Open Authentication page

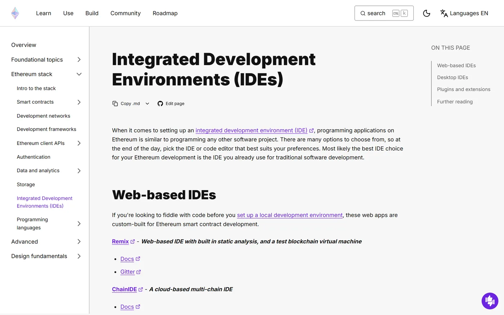pos(33,157)
